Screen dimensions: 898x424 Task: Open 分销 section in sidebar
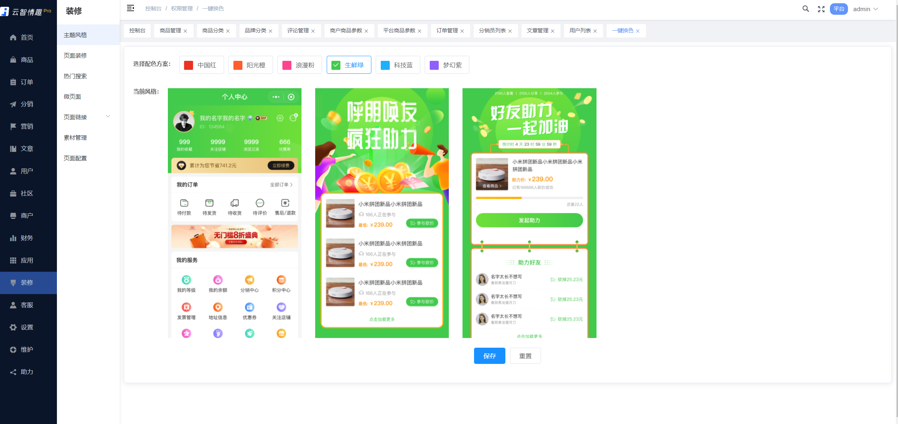tap(27, 104)
